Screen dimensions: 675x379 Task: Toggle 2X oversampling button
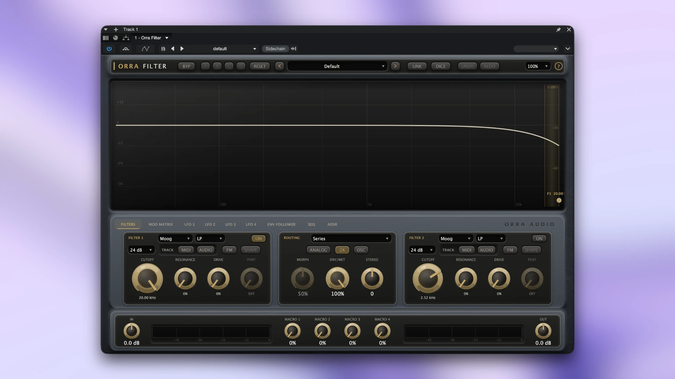(342, 250)
